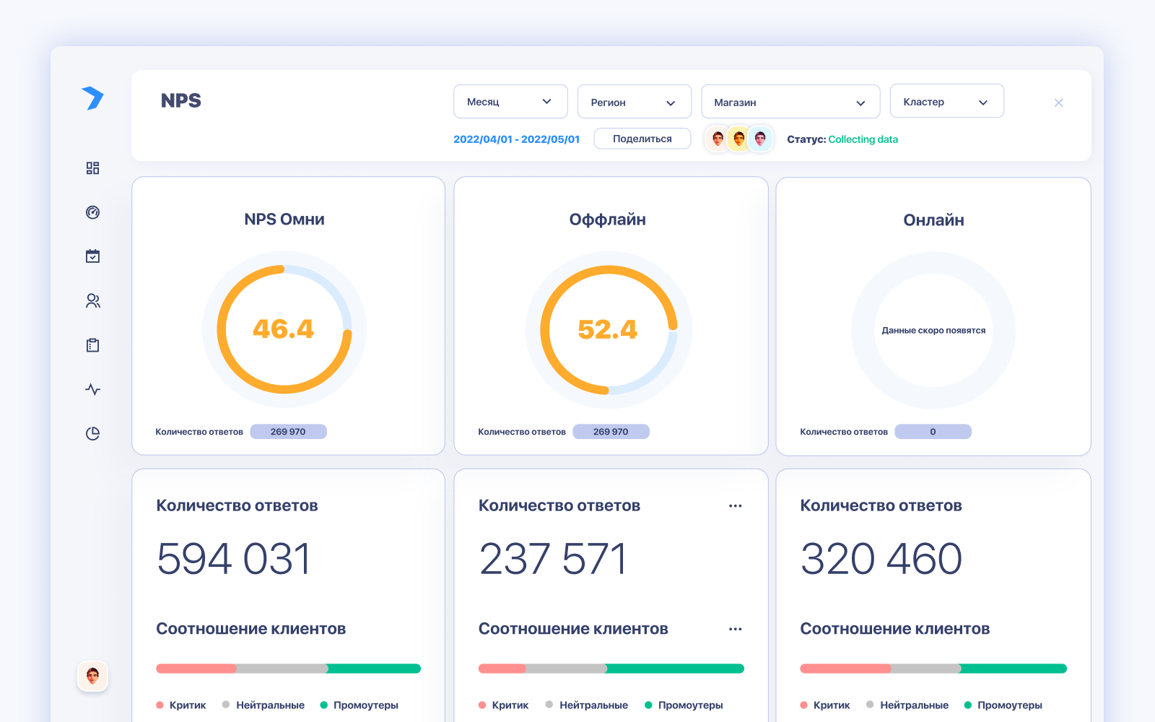Image resolution: width=1155 pixels, height=722 pixels.
Task: Expand the Регион dropdown
Action: click(x=634, y=102)
